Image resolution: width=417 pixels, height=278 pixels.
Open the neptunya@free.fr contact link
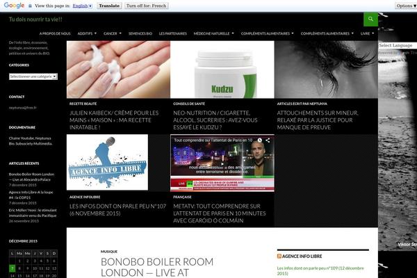23,108
